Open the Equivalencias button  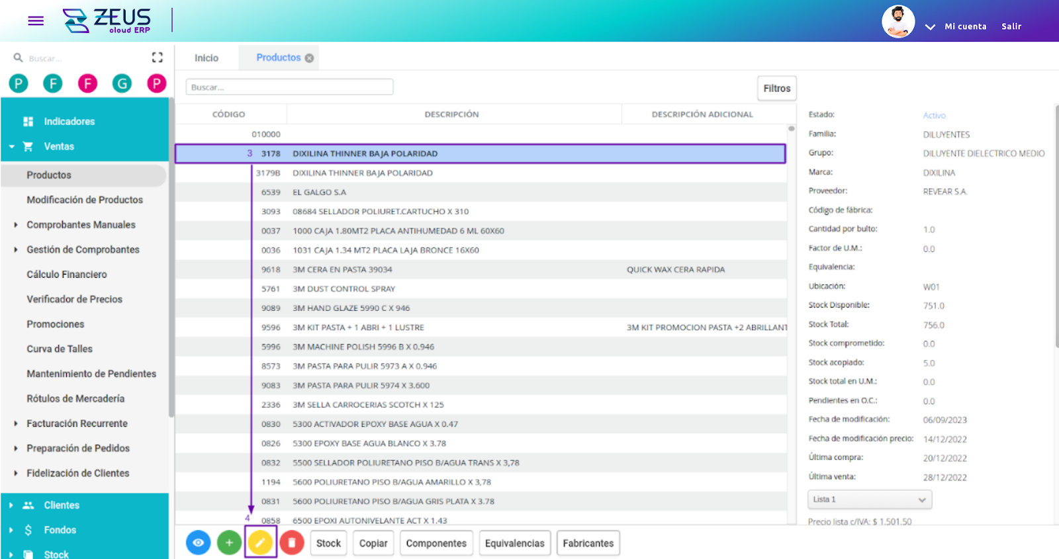pos(514,543)
